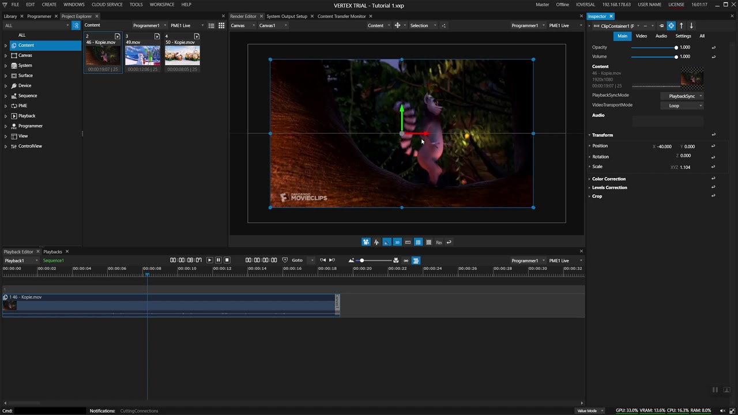Expand the ControlView tree node

(6, 146)
